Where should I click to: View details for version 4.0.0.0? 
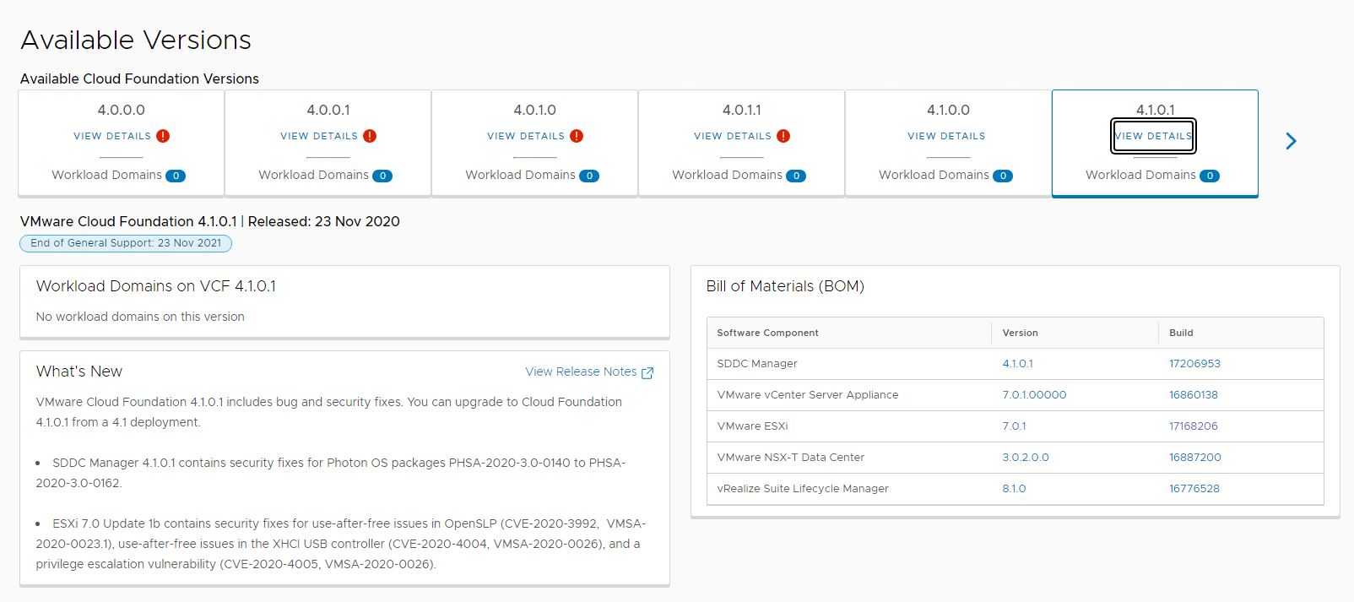112,136
